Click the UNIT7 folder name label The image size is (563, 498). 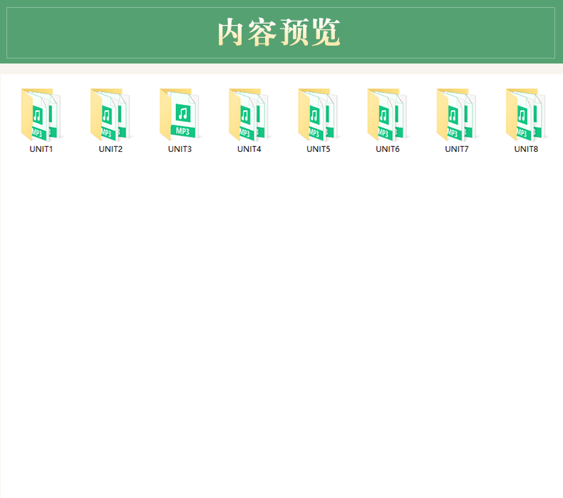(457, 149)
